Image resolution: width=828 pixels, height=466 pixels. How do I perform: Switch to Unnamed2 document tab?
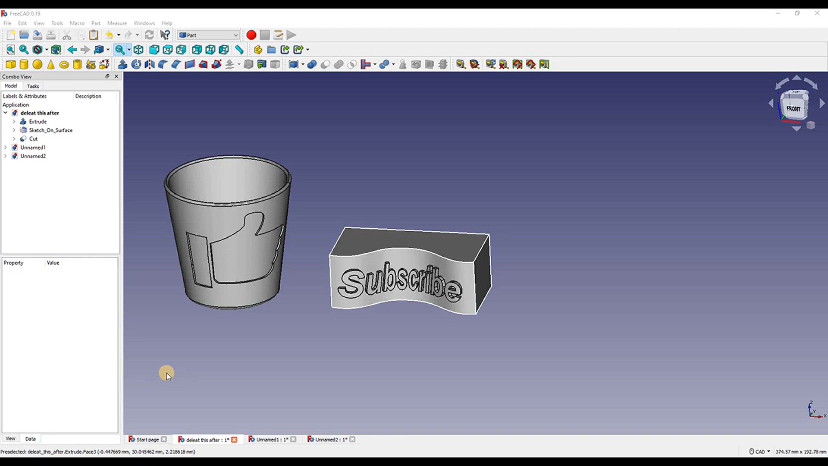[x=330, y=439]
